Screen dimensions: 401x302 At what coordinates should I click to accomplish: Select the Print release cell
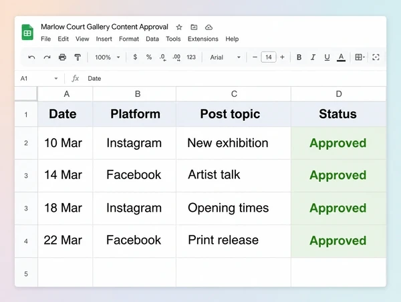(233, 241)
